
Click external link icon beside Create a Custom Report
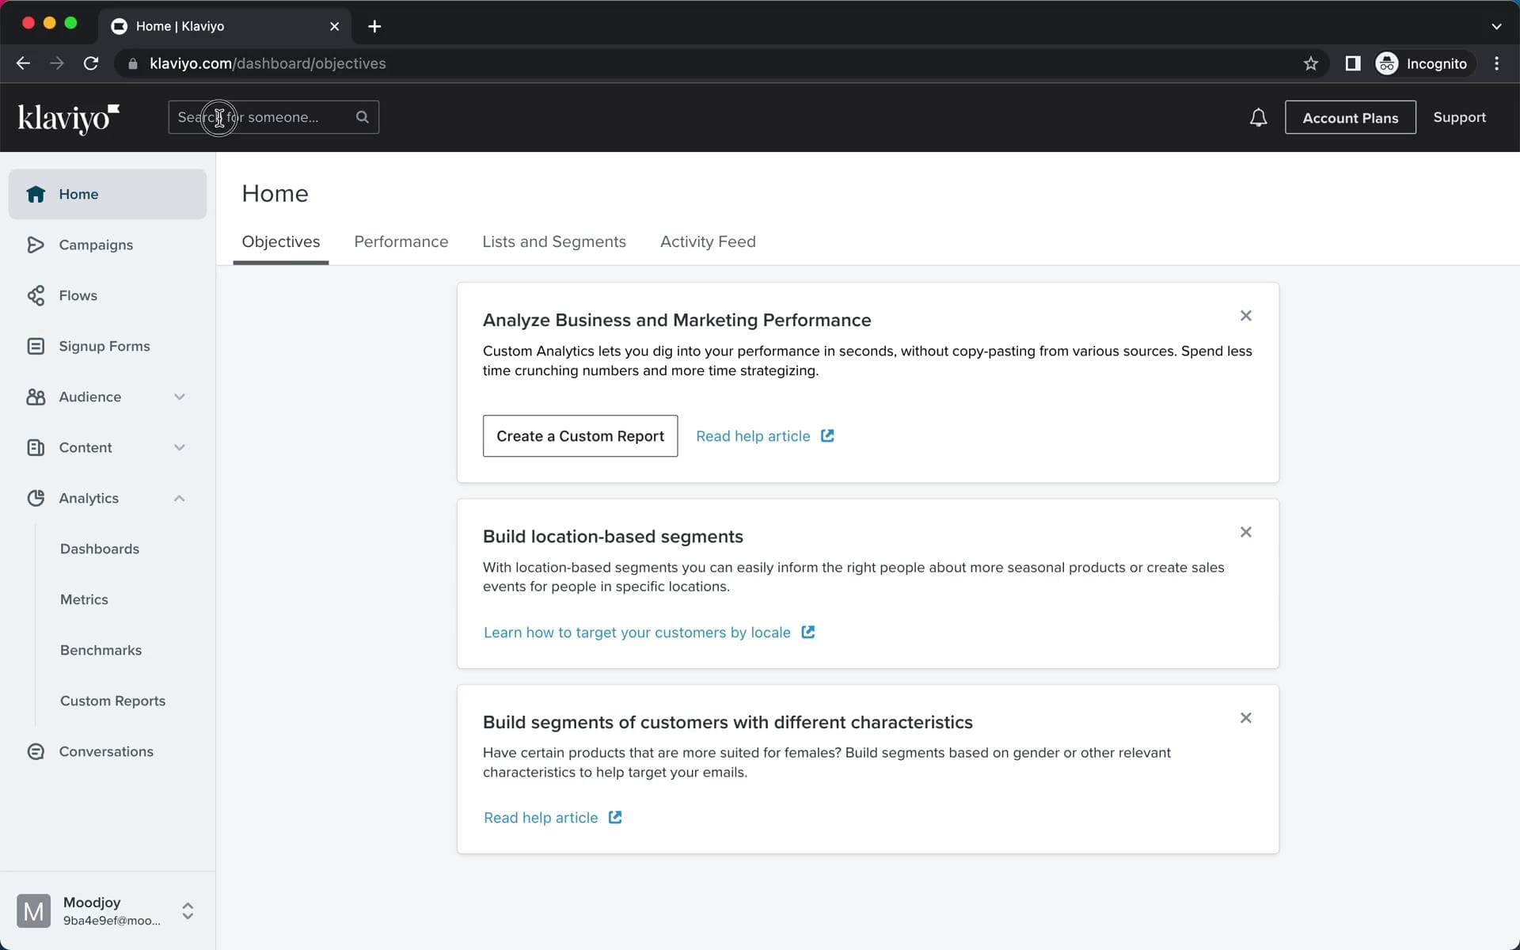[827, 435]
